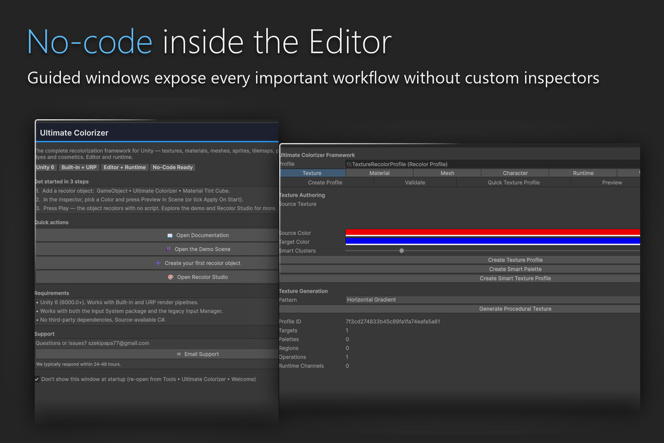The width and height of the screenshot is (664, 443).
Task: Click the envelope icon beside Email Support
Action: tap(179, 354)
